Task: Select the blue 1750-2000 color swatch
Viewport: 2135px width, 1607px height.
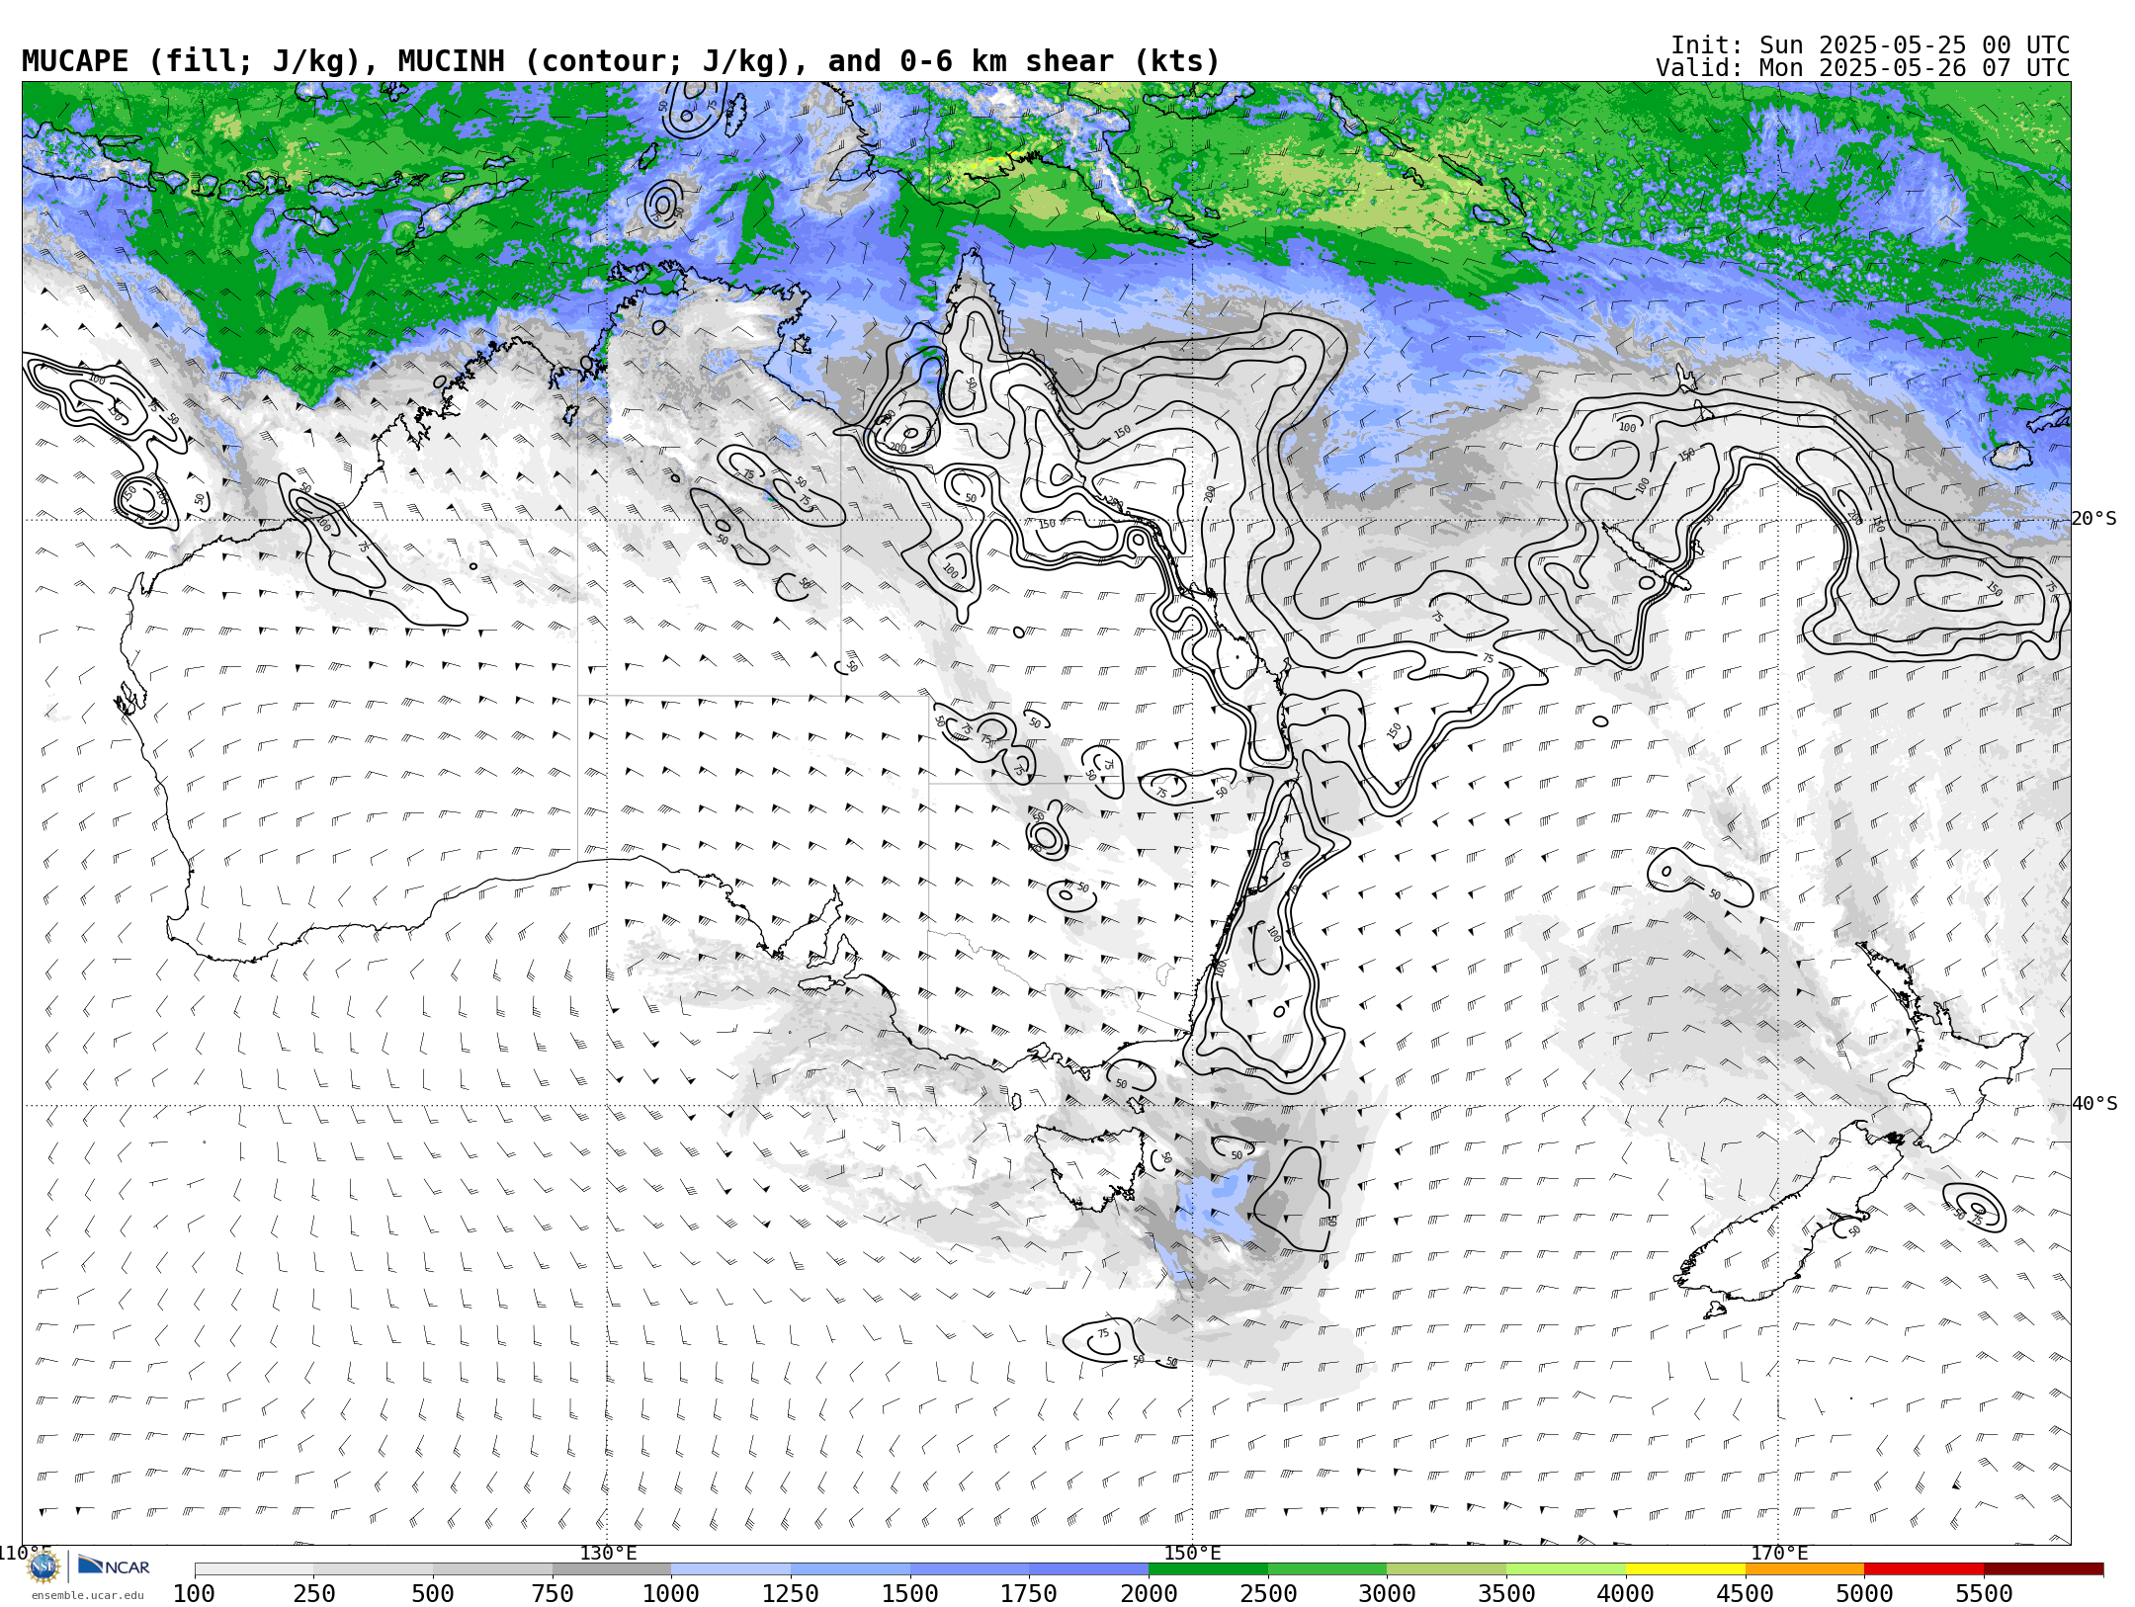Action: 1089,1569
